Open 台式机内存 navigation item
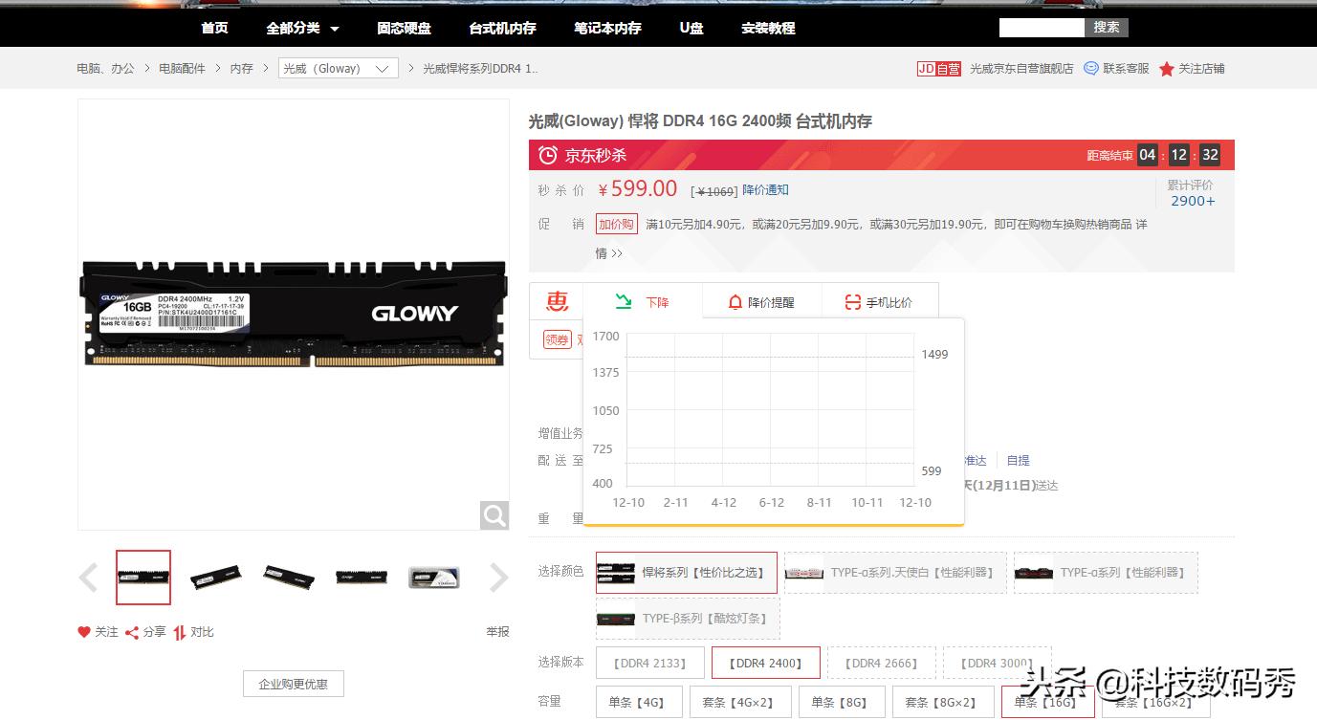1317x720 pixels. 502,28
